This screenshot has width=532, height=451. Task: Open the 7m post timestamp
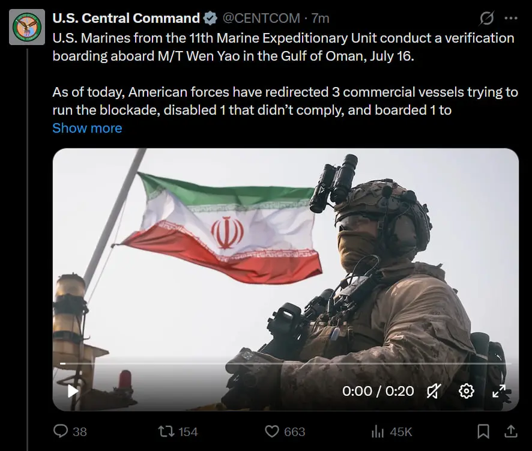tap(320, 19)
